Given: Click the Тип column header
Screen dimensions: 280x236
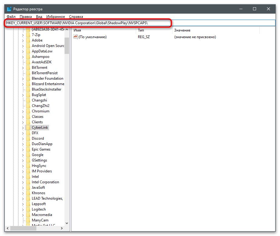Looking at the screenshot, I should [155, 30].
